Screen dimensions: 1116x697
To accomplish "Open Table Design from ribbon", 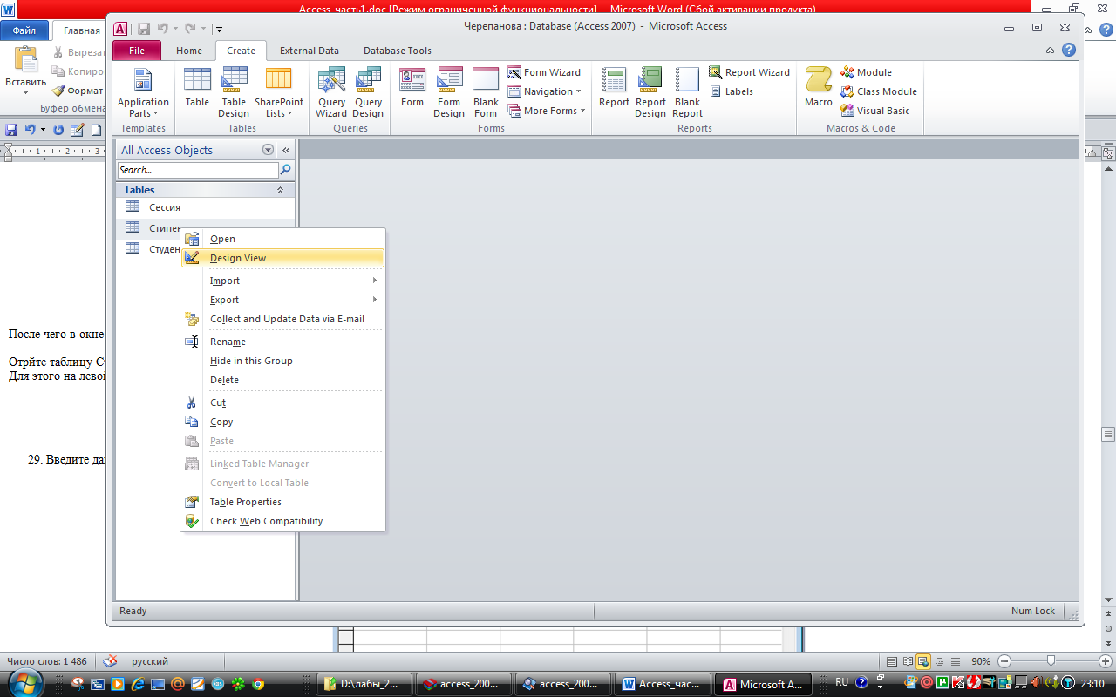I will point(234,92).
